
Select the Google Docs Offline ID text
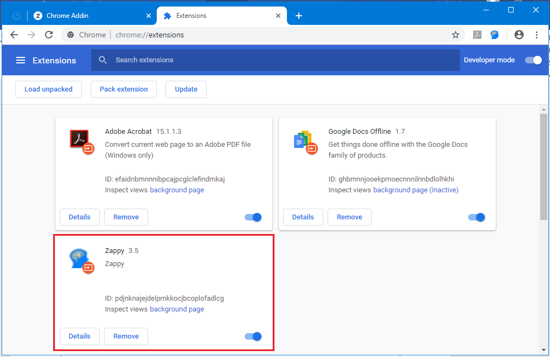point(391,179)
